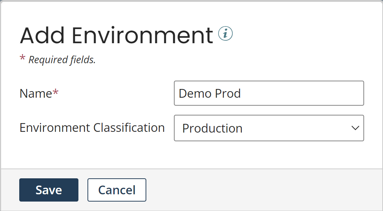Viewport: 383px width, 211px height.
Task: Click the chevron arrow in the classification dropdown
Action: (x=355, y=128)
